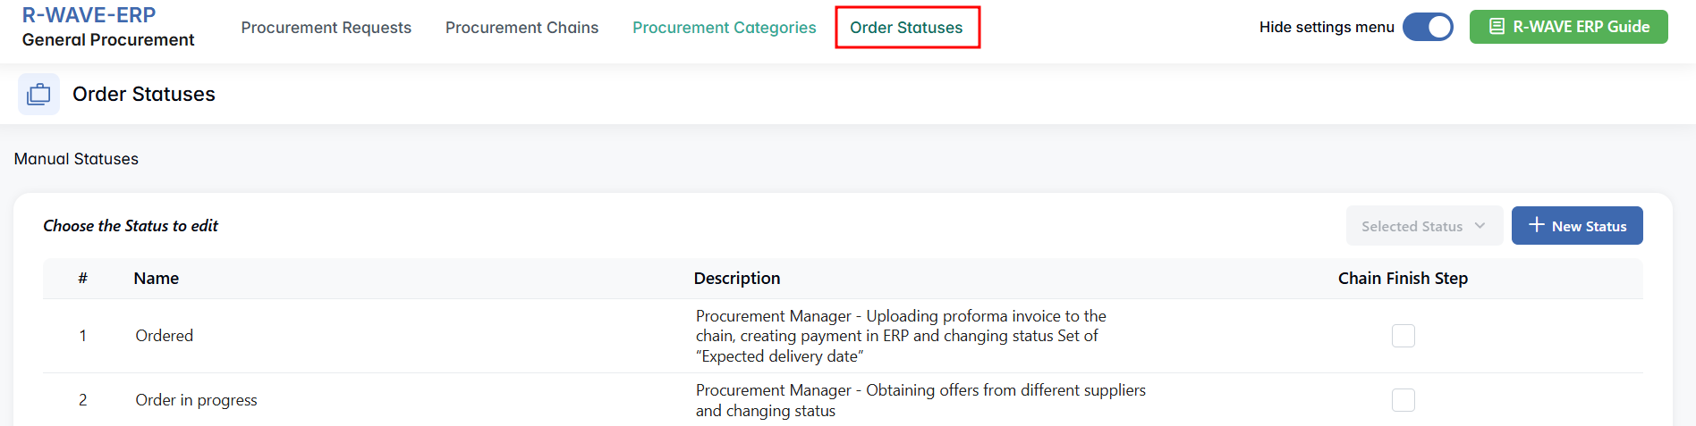Click the Name column header
Screen dimensions: 1696x426
pyautogui.click(x=156, y=279)
